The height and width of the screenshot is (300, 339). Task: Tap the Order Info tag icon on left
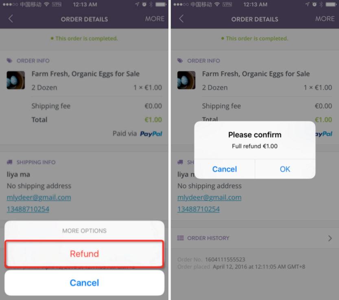click(x=9, y=61)
